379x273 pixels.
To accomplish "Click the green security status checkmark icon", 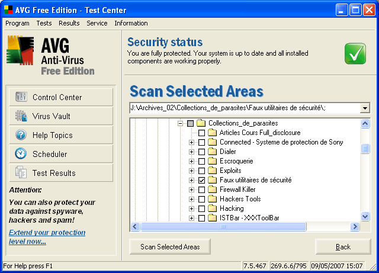I will [x=355, y=53].
